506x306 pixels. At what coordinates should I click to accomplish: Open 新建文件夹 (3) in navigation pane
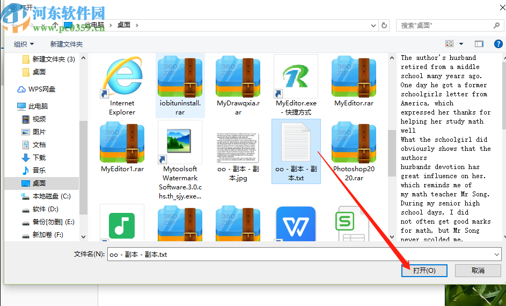pos(49,59)
